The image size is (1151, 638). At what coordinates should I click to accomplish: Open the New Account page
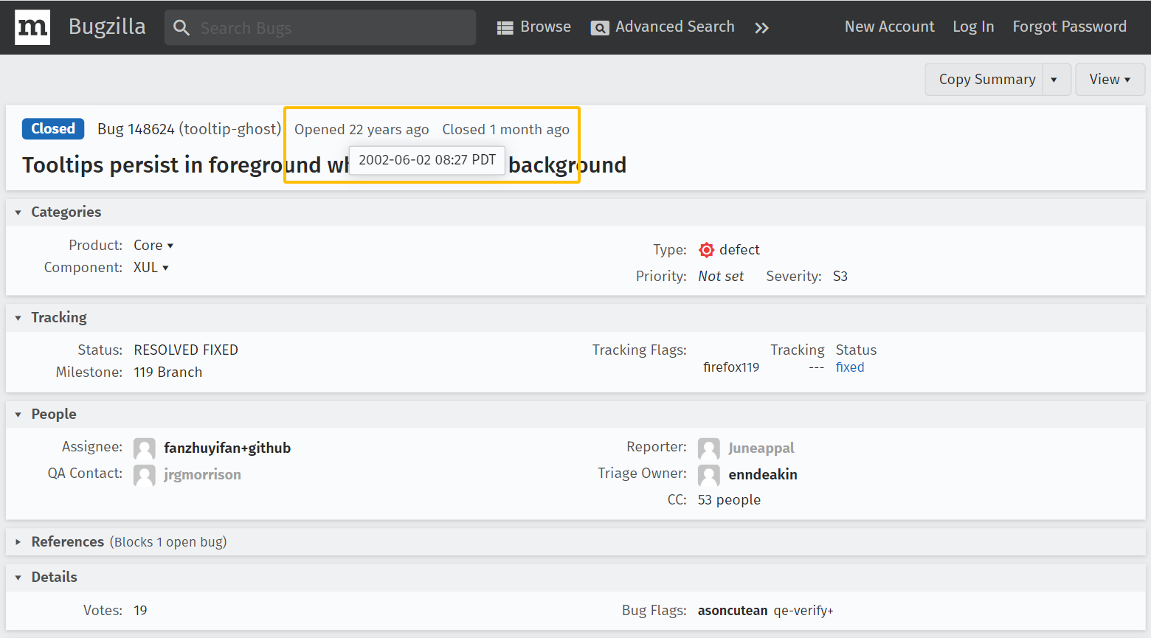tap(889, 27)
